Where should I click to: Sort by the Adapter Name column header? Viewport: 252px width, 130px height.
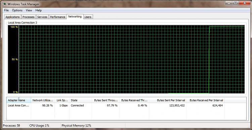[x=18, y=100]
